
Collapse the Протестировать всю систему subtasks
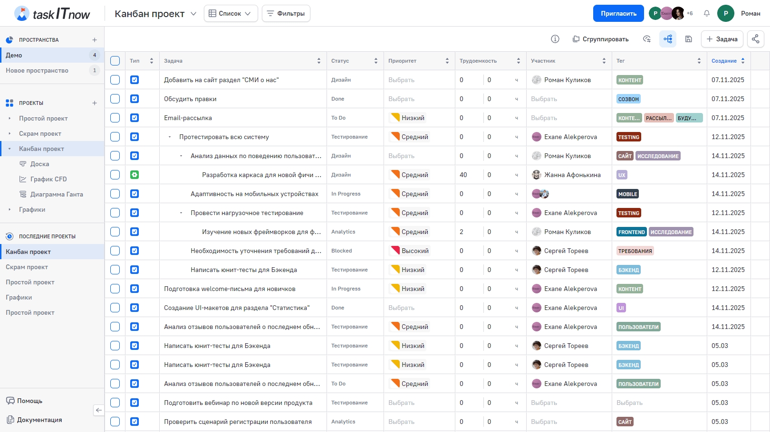tap(170, 137)
